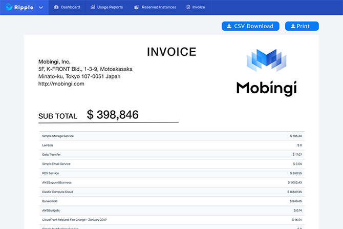Click the $ 398,846 sub total amount
The height and width of the screenshot is (229, 343).
(113, 115)
